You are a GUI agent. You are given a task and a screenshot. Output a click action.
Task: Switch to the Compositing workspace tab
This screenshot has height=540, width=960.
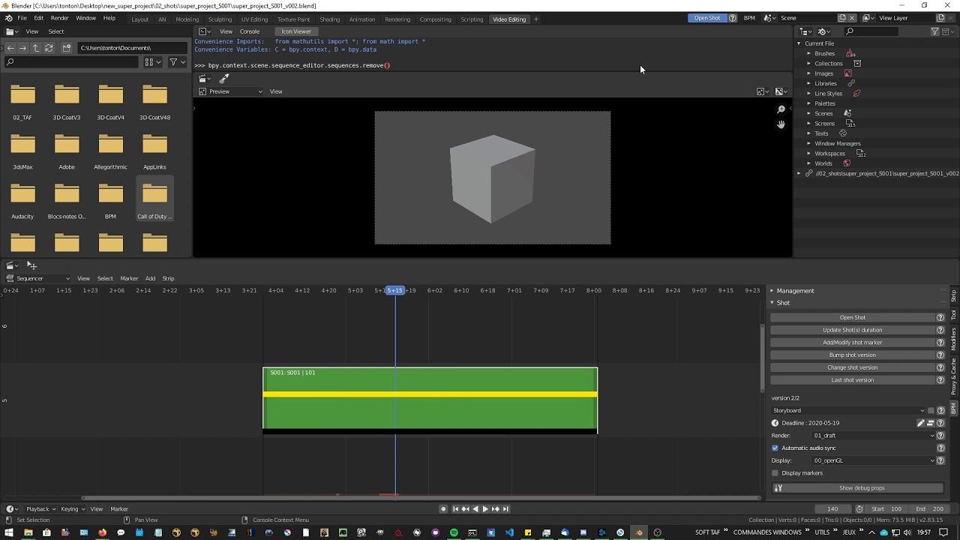[435, 19]
